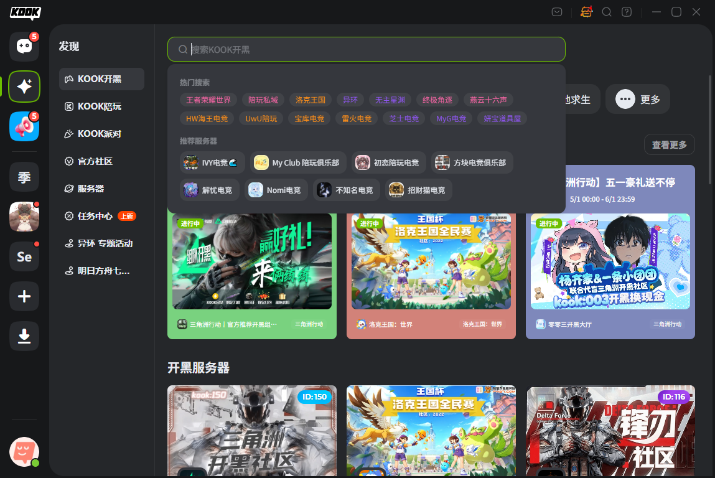
Task: Open 明日方舟 menu entry
Action: (101, 271)
